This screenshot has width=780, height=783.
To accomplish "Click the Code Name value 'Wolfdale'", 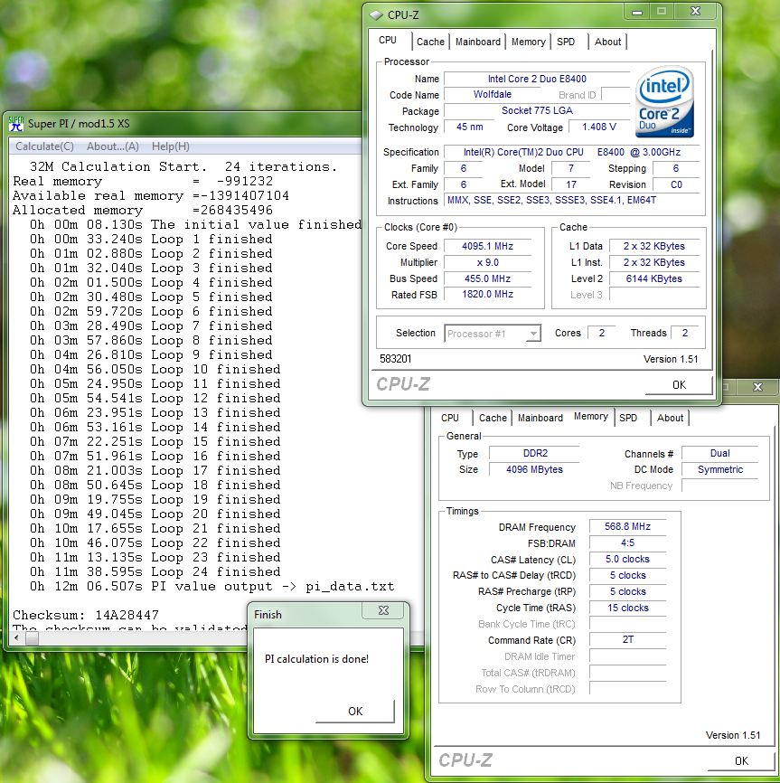I will pyautogui.click(x=492, y=94).
